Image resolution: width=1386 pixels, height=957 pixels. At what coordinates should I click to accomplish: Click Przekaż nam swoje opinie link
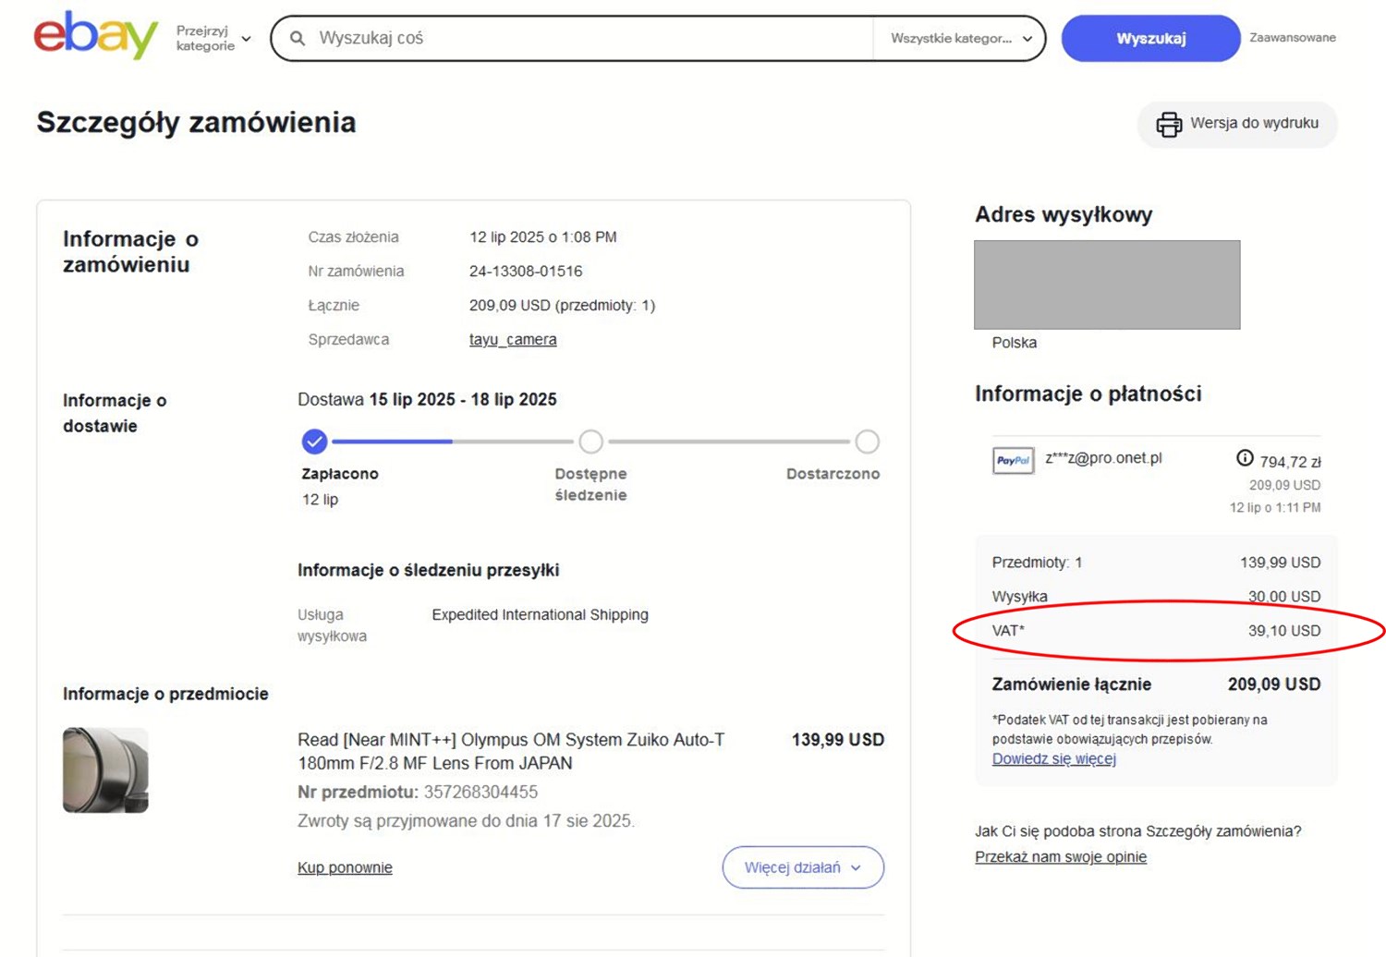pos(1060,857)
